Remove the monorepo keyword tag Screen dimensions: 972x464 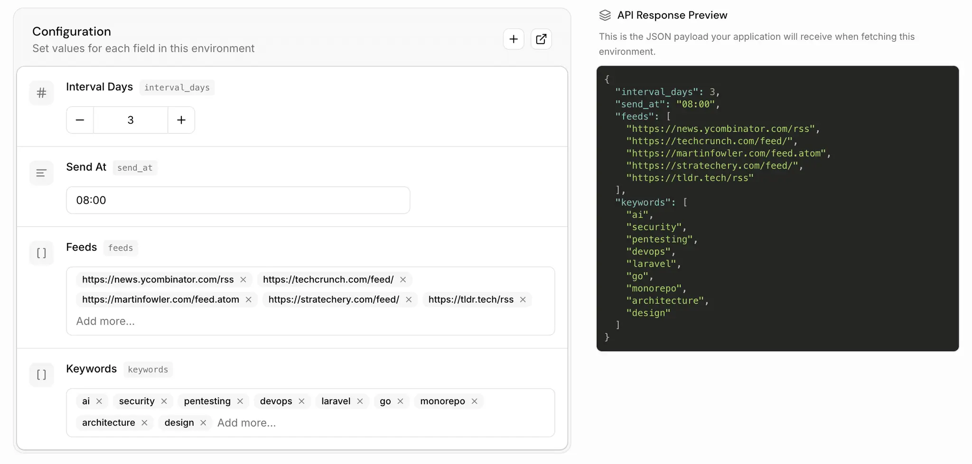coord(474,401)
